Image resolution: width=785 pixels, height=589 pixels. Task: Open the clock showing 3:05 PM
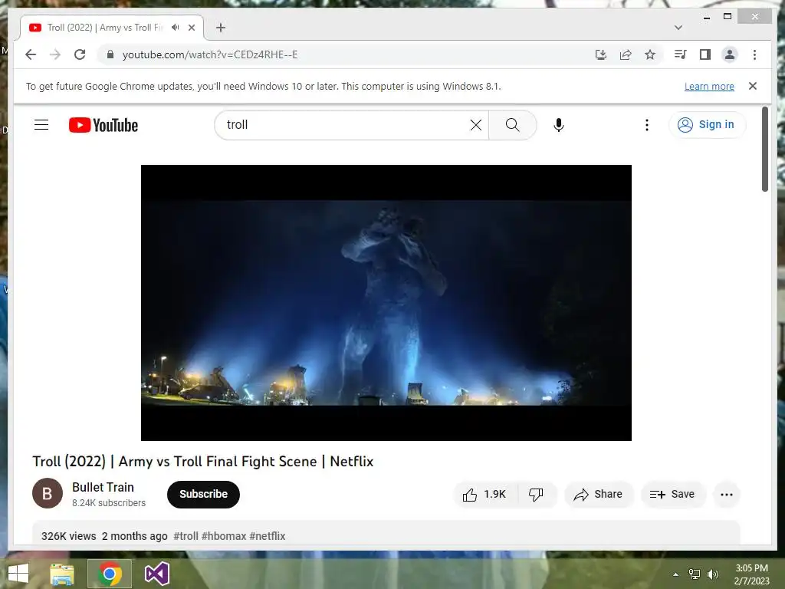coord(751,574)
